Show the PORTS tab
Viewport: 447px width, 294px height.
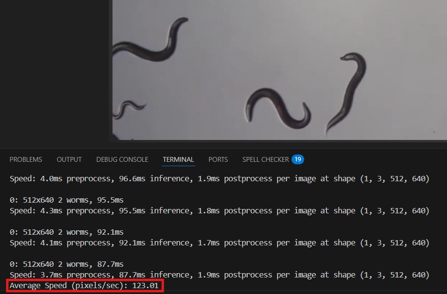click(x=218, y=159)
